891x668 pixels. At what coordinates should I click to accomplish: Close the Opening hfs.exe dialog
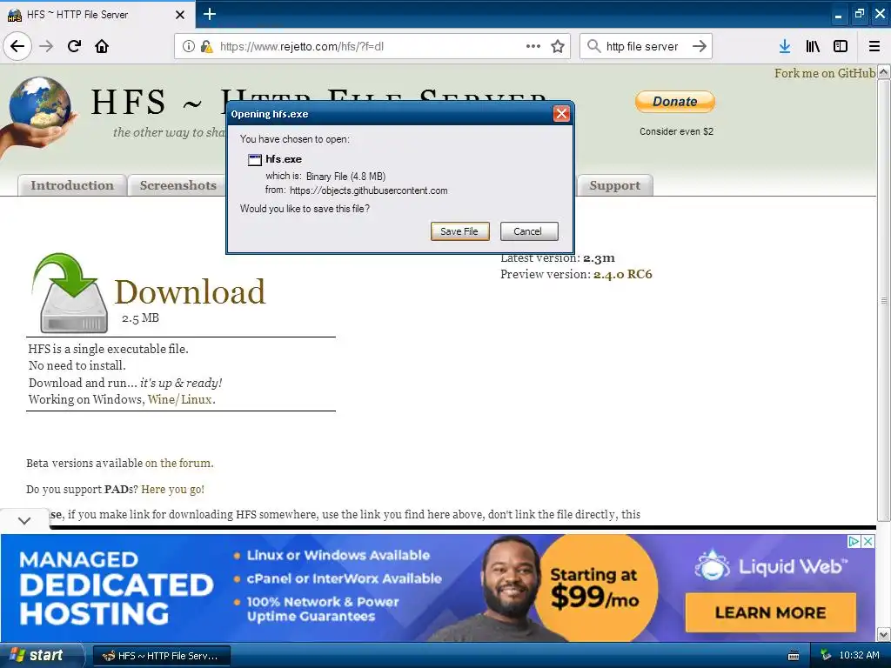pyautogui.click(x=561, y=114)
